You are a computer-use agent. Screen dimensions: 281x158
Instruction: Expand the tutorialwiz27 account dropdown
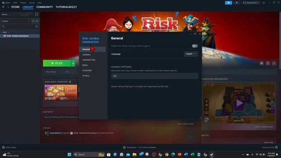tap(252, 3)
